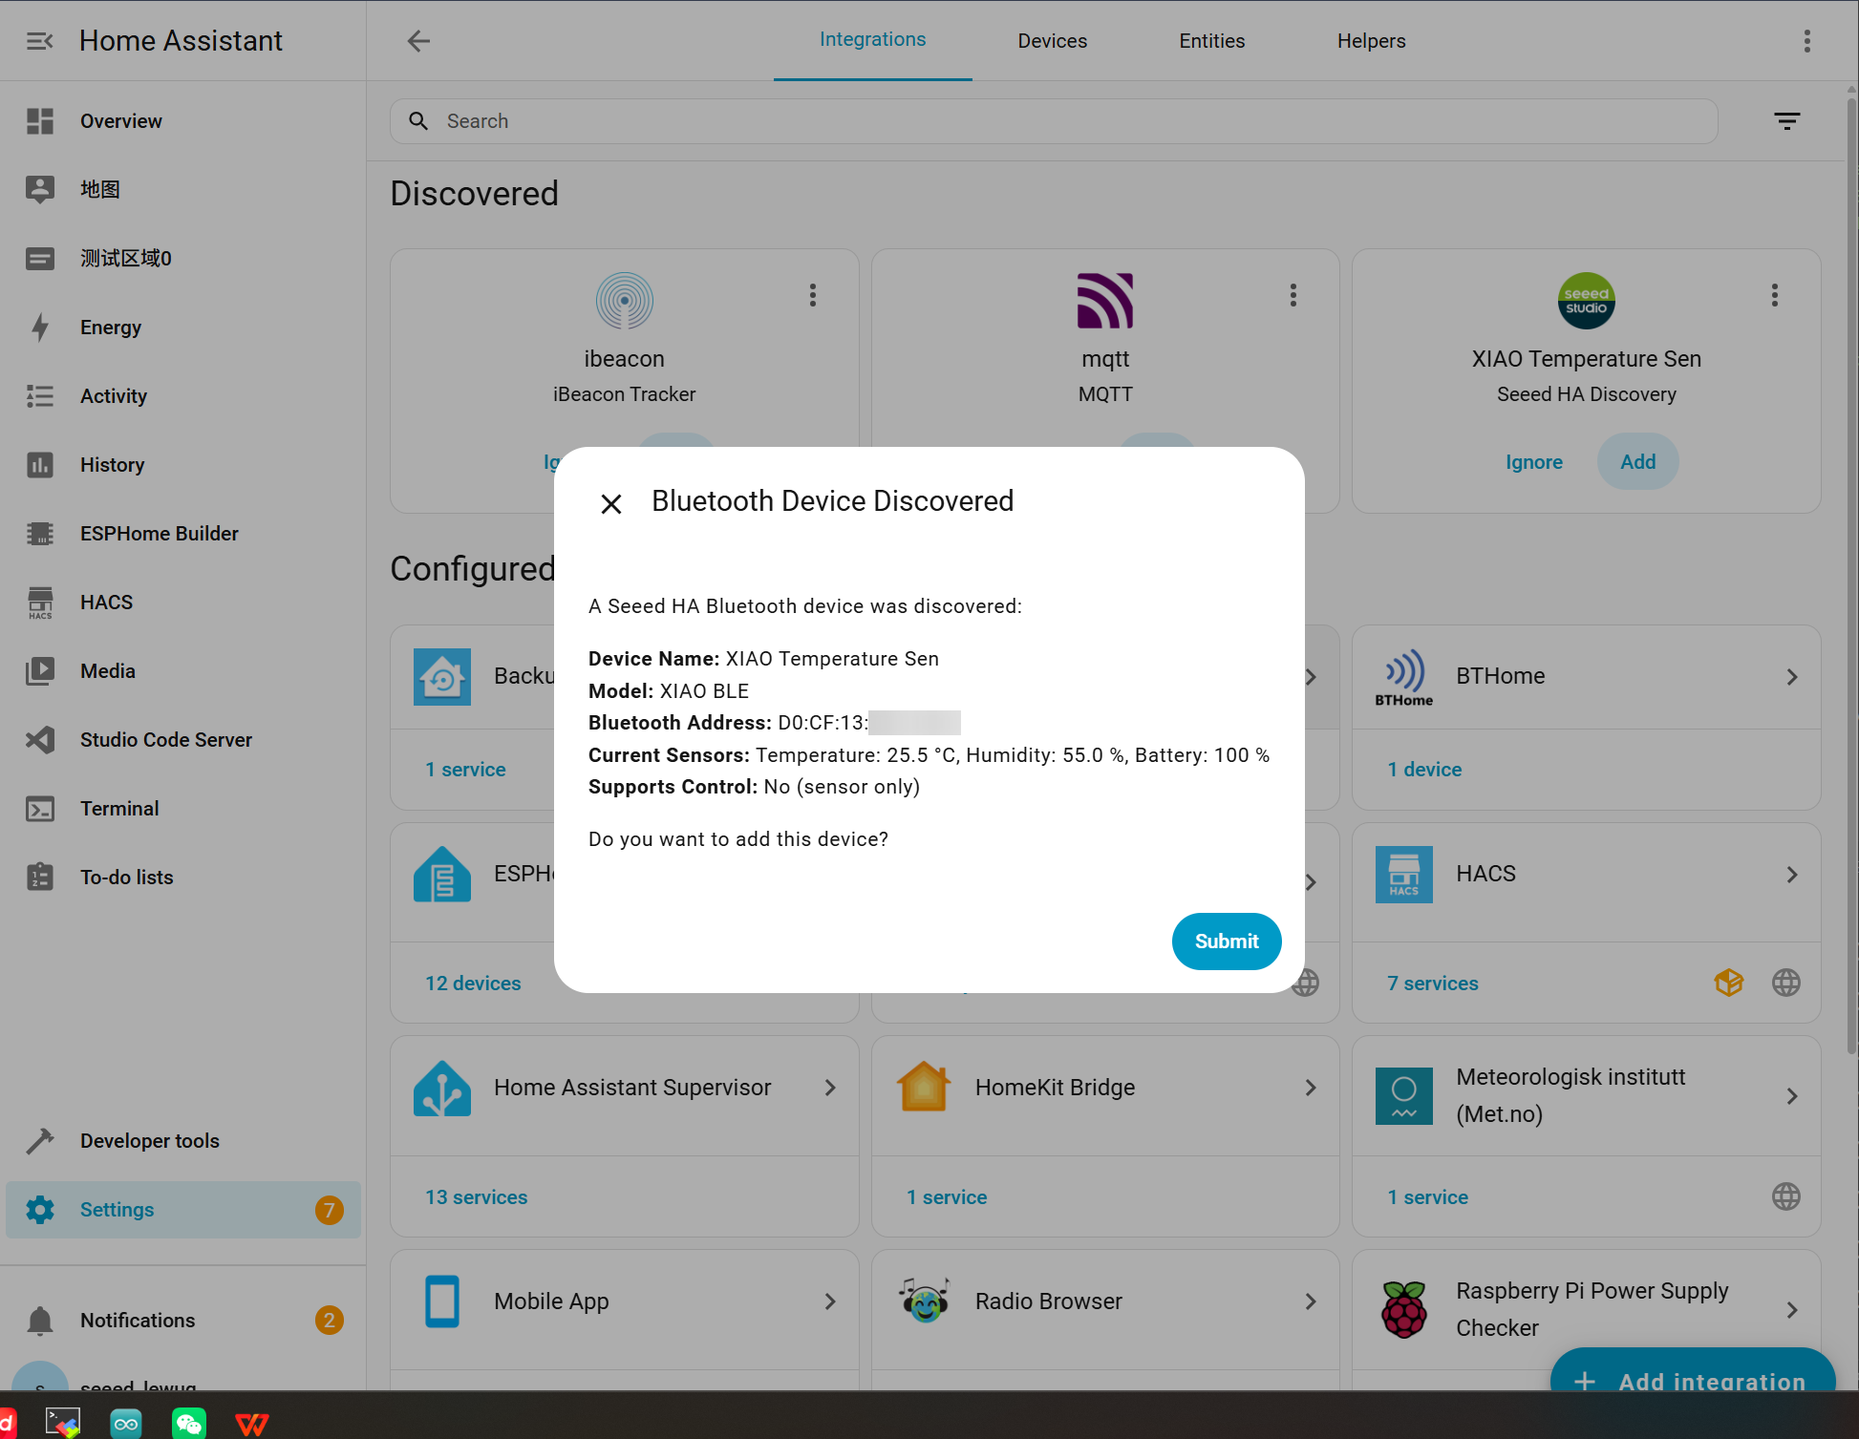Collapse the sidebar with hamburger icon

point(39,41)
